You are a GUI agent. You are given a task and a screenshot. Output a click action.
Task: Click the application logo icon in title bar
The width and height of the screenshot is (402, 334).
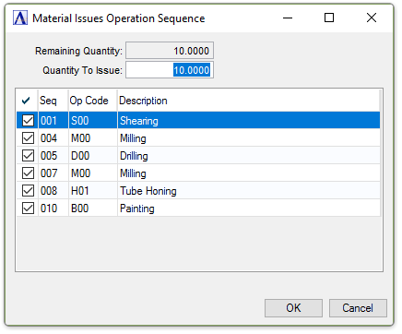pyautogui.click(x=20, y=18)
